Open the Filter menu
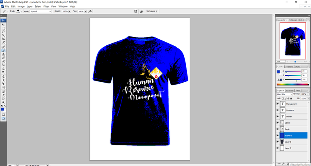This screenshot has height=166, width=311. [46, 6]
